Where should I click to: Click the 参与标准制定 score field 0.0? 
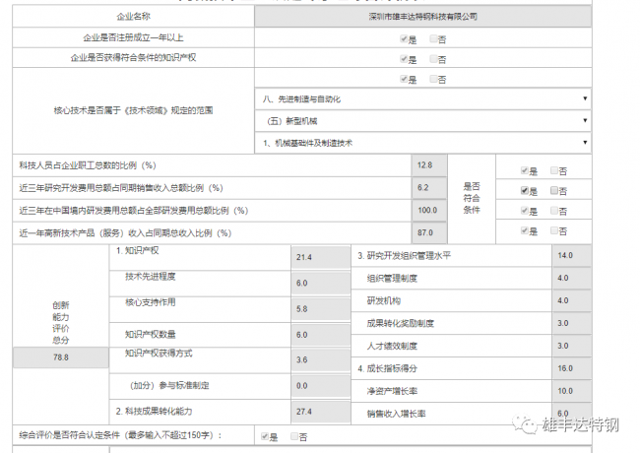click(321, 386)
